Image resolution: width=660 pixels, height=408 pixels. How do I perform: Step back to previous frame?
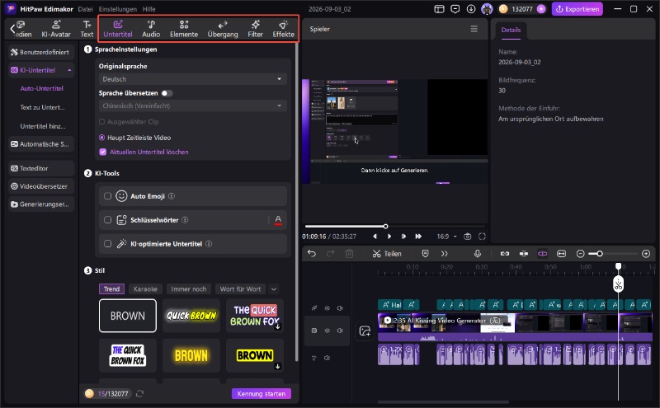[375, 237]
